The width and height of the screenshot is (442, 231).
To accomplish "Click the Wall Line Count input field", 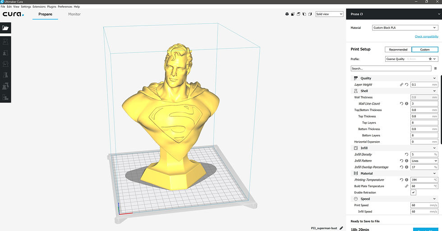I will [x=424, y=103].
